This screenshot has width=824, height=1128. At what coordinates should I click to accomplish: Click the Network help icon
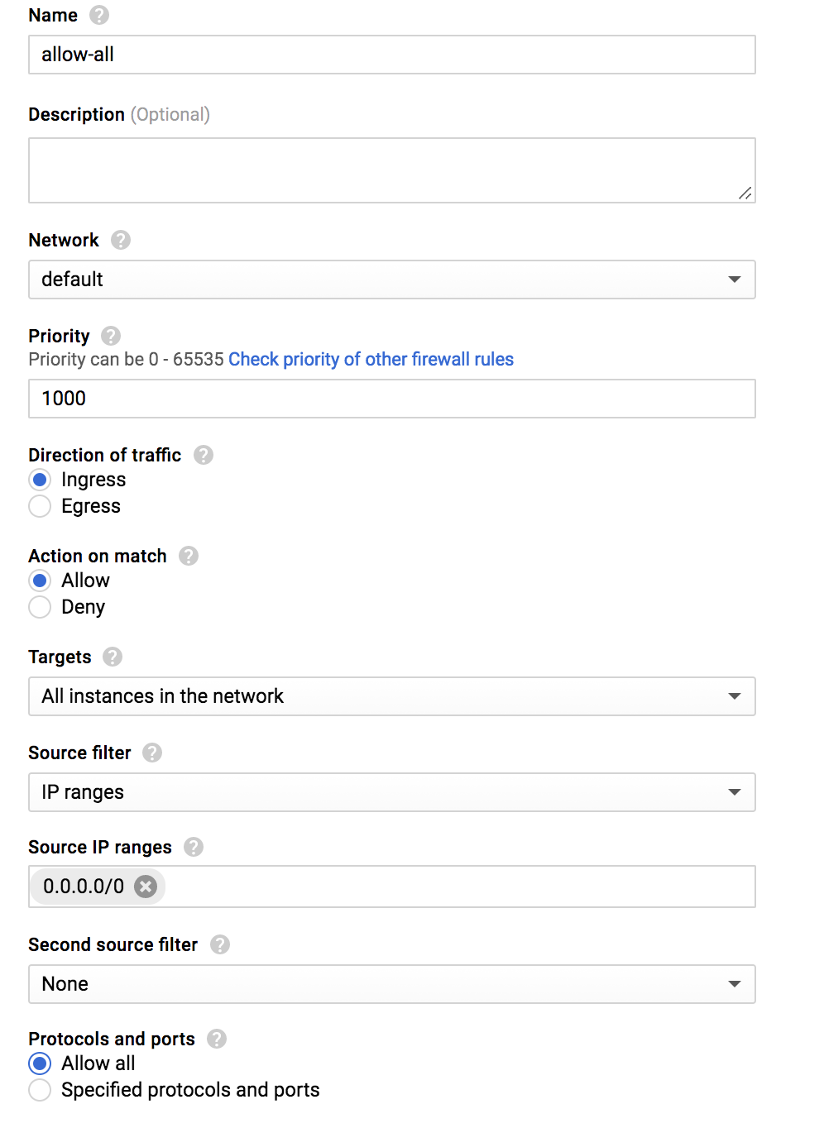[121, 240]
